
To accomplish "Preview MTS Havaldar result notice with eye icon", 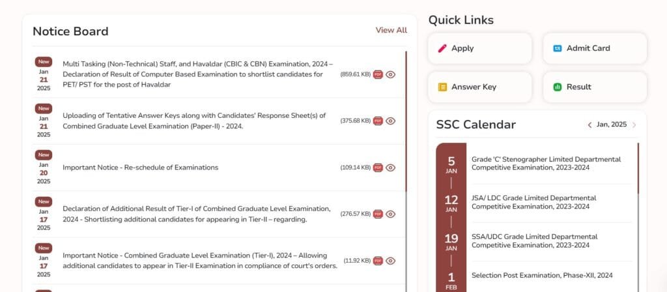I will 391,74.
